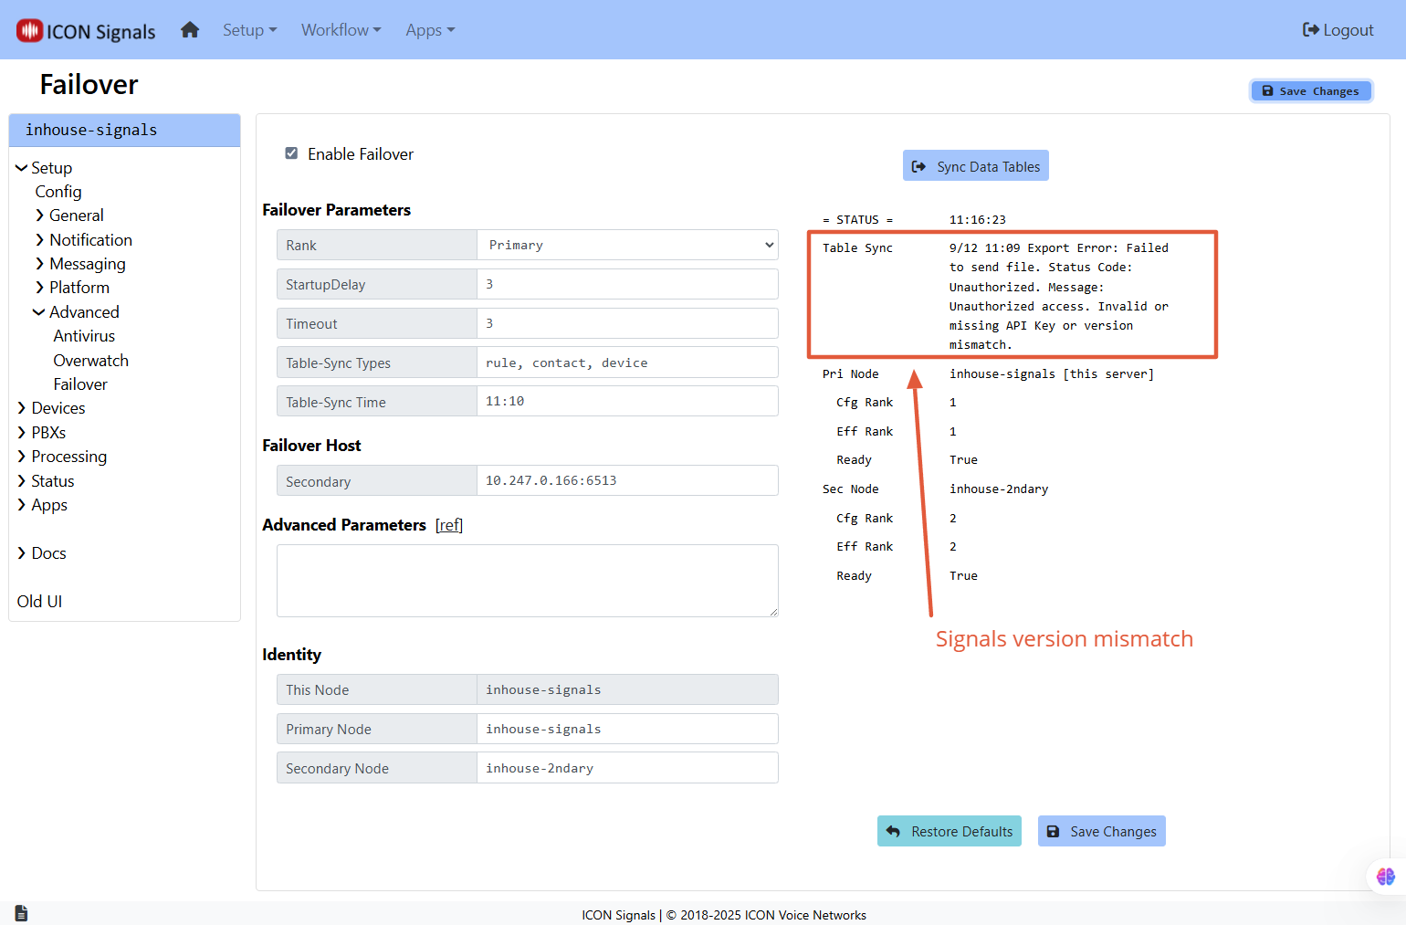The image size is (1406, 925).
Task: Click the document icon in the footer
Action: click(x=22, y=913)
